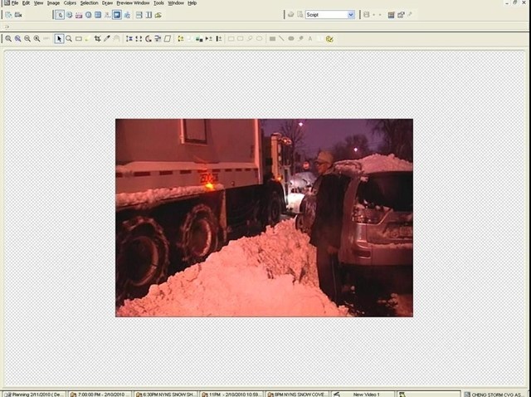Image resolution: width=531 pixels, height=397 pixels.
Task: Click the line draw tool icon
Action: (281, 39)
